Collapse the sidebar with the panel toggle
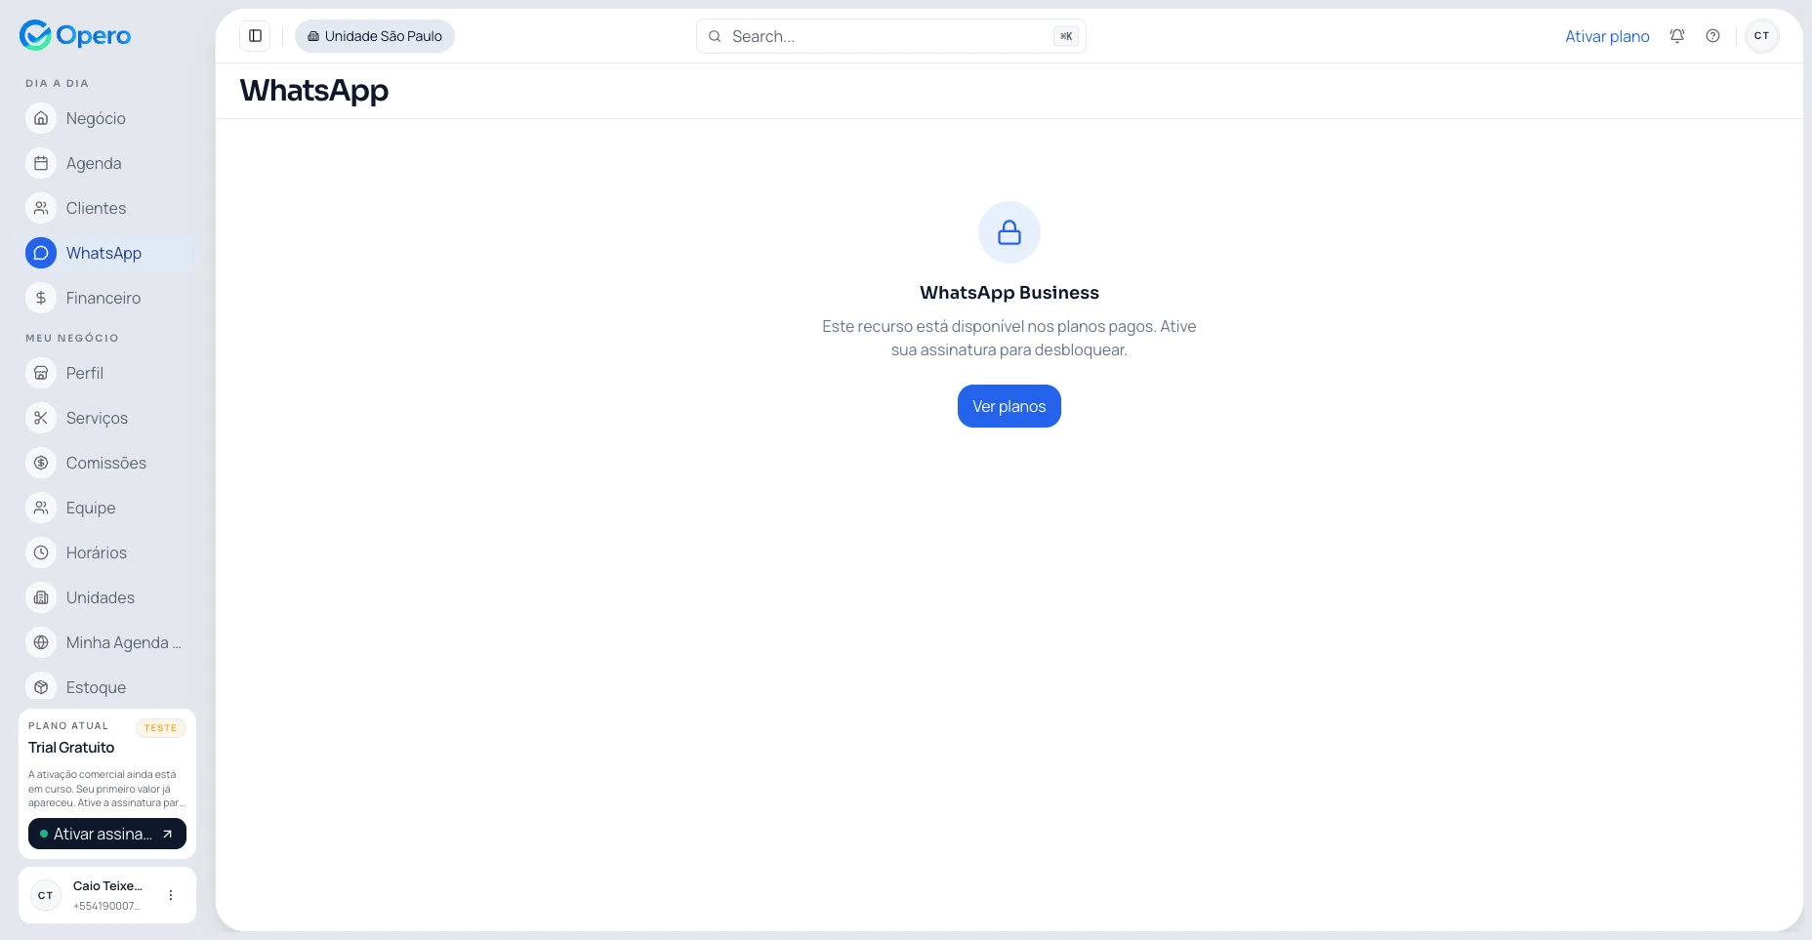Viewport: 1812px width, 940px height. (255, 36)
